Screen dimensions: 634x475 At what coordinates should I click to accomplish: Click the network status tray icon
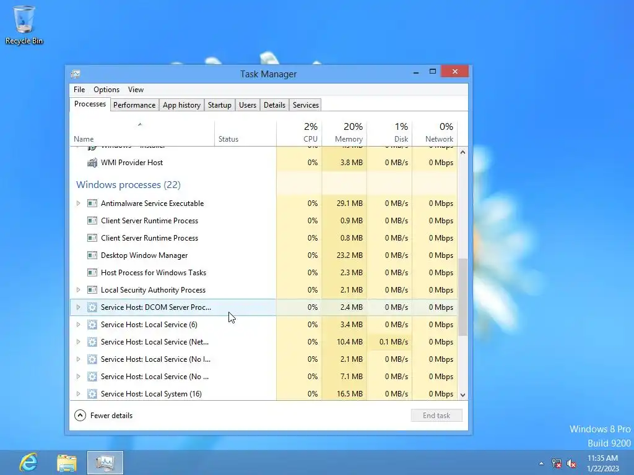point(557,463)
